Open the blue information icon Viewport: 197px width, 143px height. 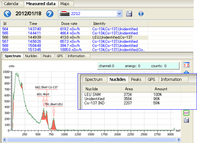click(141, 13)
